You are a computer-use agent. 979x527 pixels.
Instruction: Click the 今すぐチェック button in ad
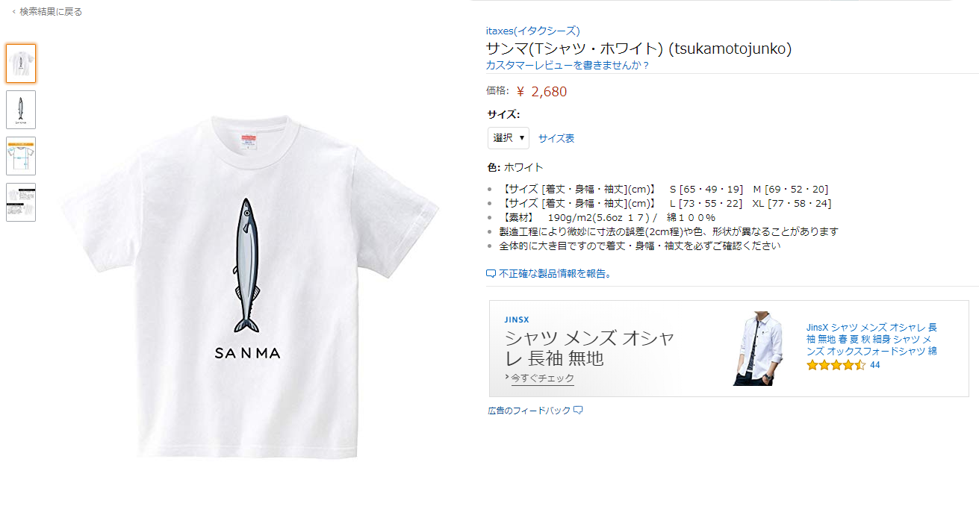pyautogui.click(x=543, y=378)
